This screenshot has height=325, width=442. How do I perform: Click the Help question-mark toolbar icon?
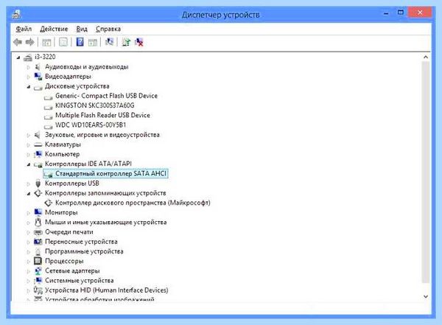pyautogui.click(x=80, y=42)
